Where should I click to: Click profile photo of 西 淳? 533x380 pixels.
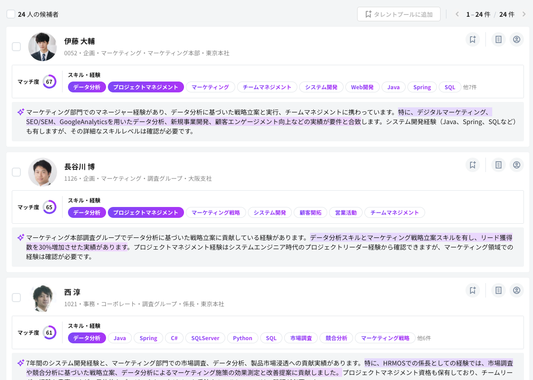coord(43,298)
